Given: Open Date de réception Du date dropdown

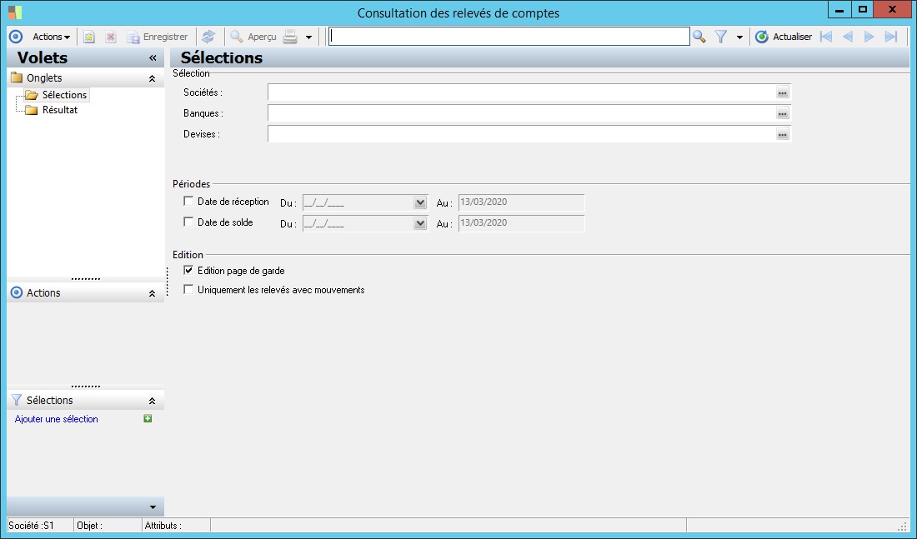Looking at the screenshot, I should pos(420,203).
